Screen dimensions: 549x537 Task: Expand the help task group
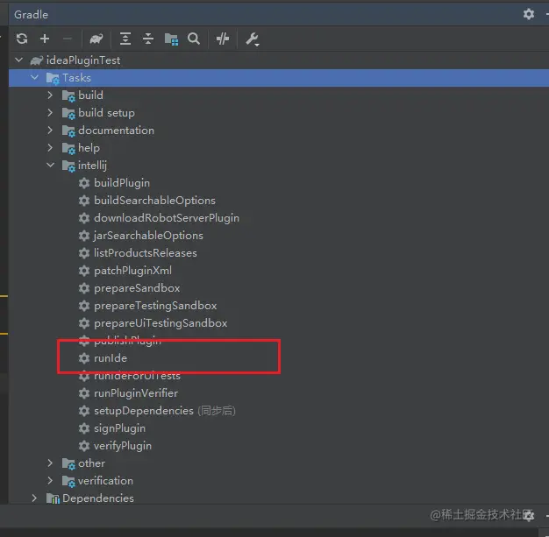50,148
